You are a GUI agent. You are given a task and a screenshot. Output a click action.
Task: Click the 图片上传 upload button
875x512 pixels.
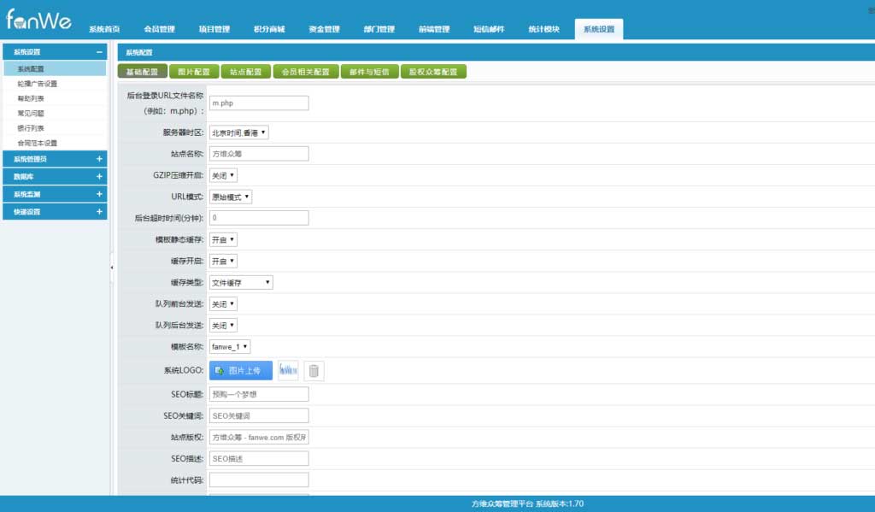[x=240, y=371]
